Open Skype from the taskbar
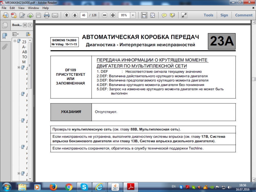The image size is (256, 192). (x=84, y=187)
